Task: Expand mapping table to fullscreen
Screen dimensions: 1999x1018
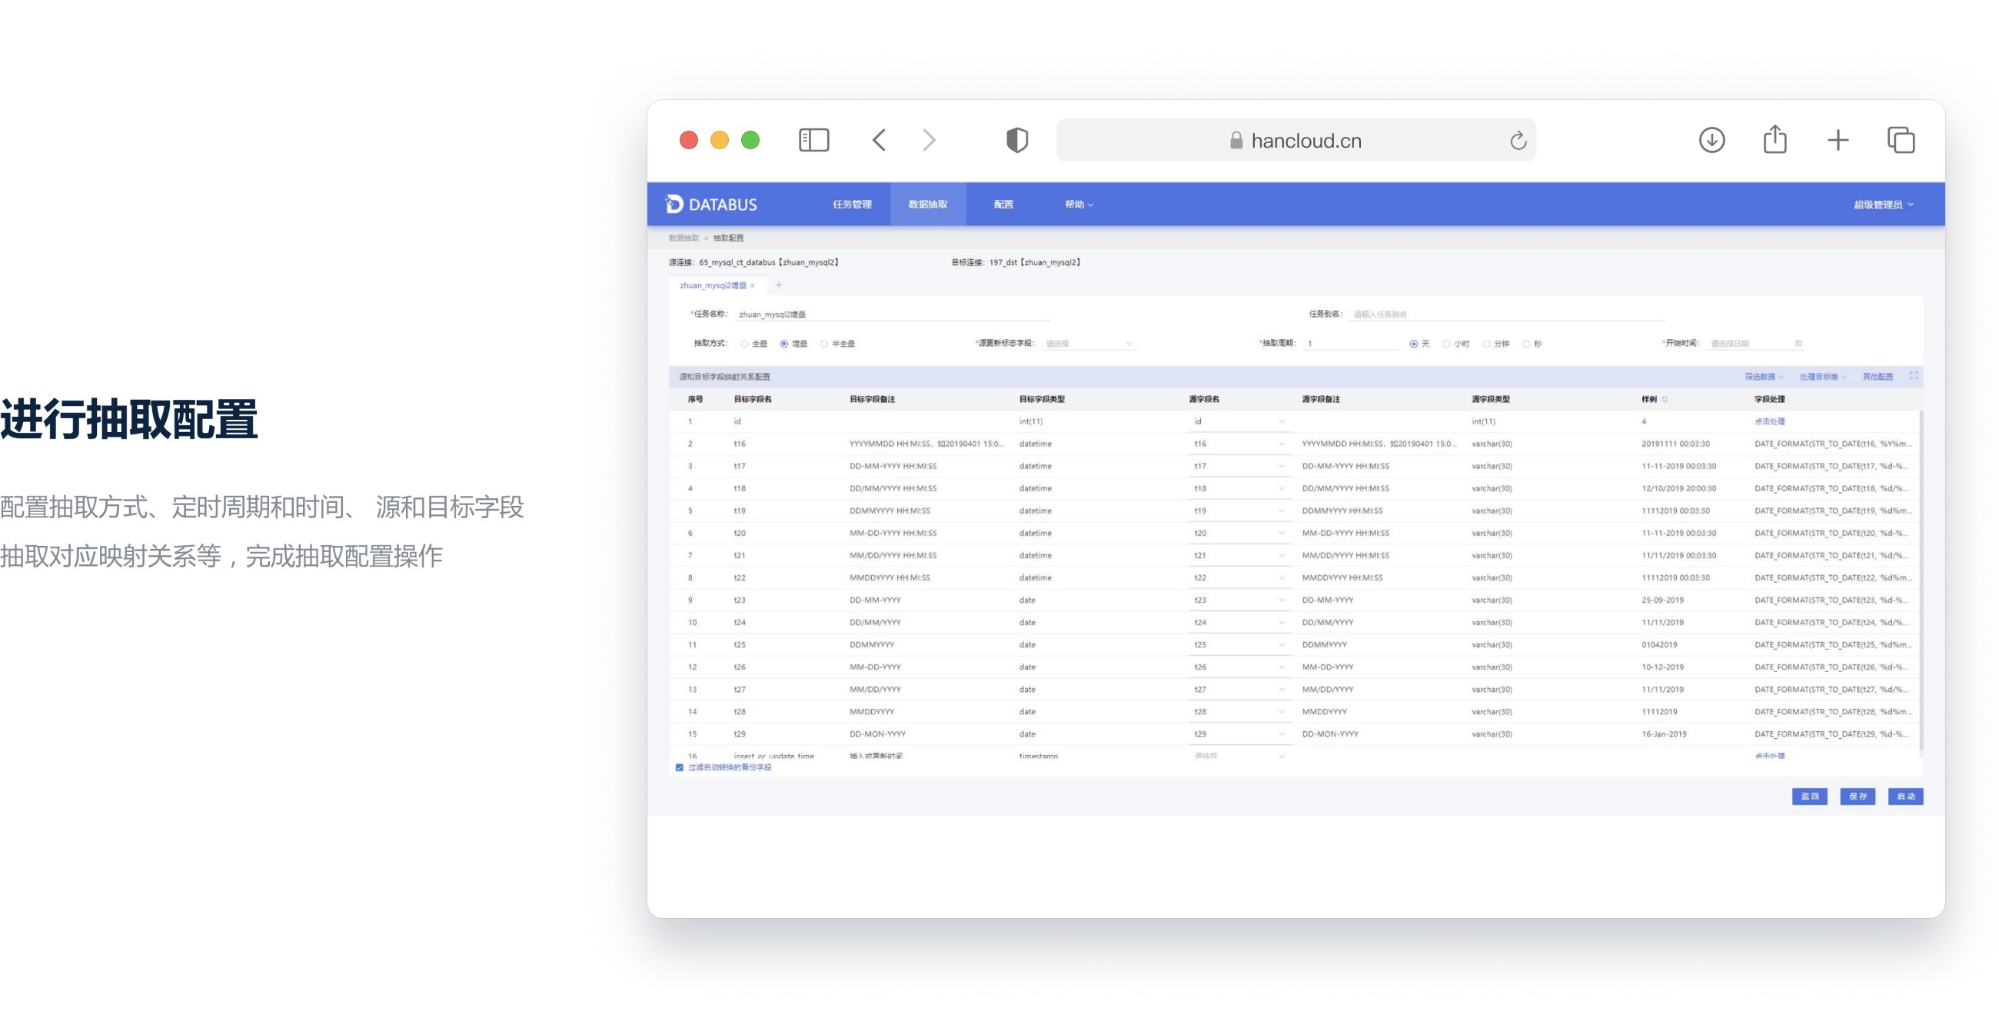Action: [x=1914, y=376]
